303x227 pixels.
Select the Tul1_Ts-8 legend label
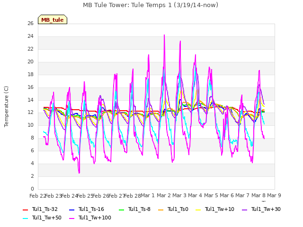click(x=139, y=209)
